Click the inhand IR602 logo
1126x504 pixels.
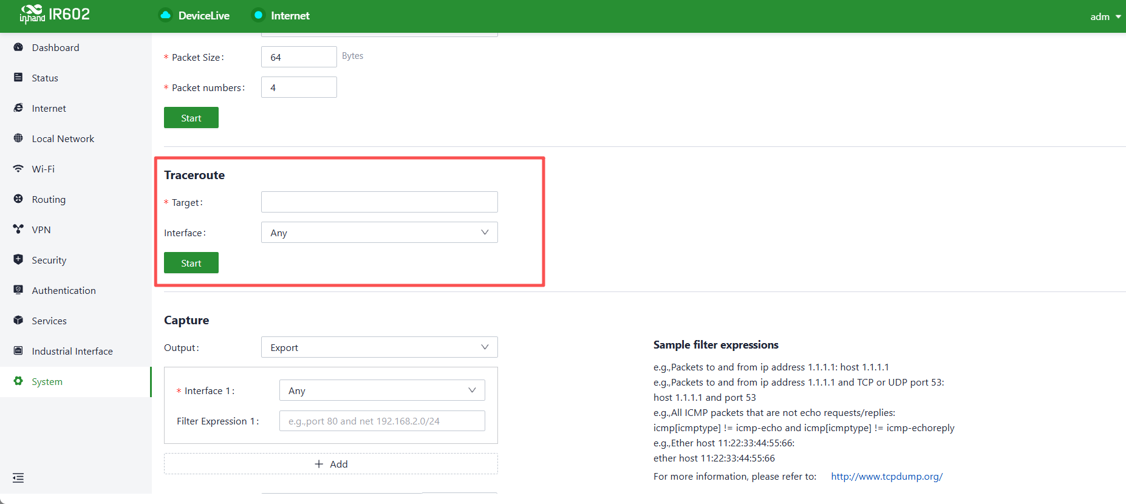pyautogui.click(x=55, y=14)
